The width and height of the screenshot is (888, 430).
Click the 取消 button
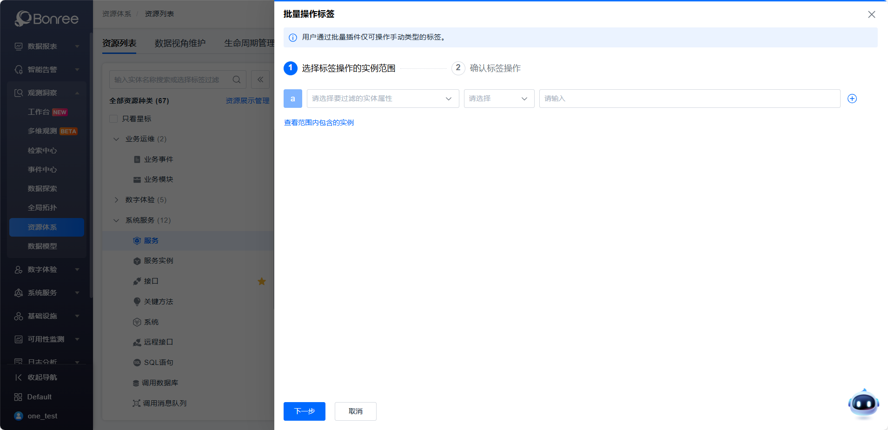[x=355, y=411]
